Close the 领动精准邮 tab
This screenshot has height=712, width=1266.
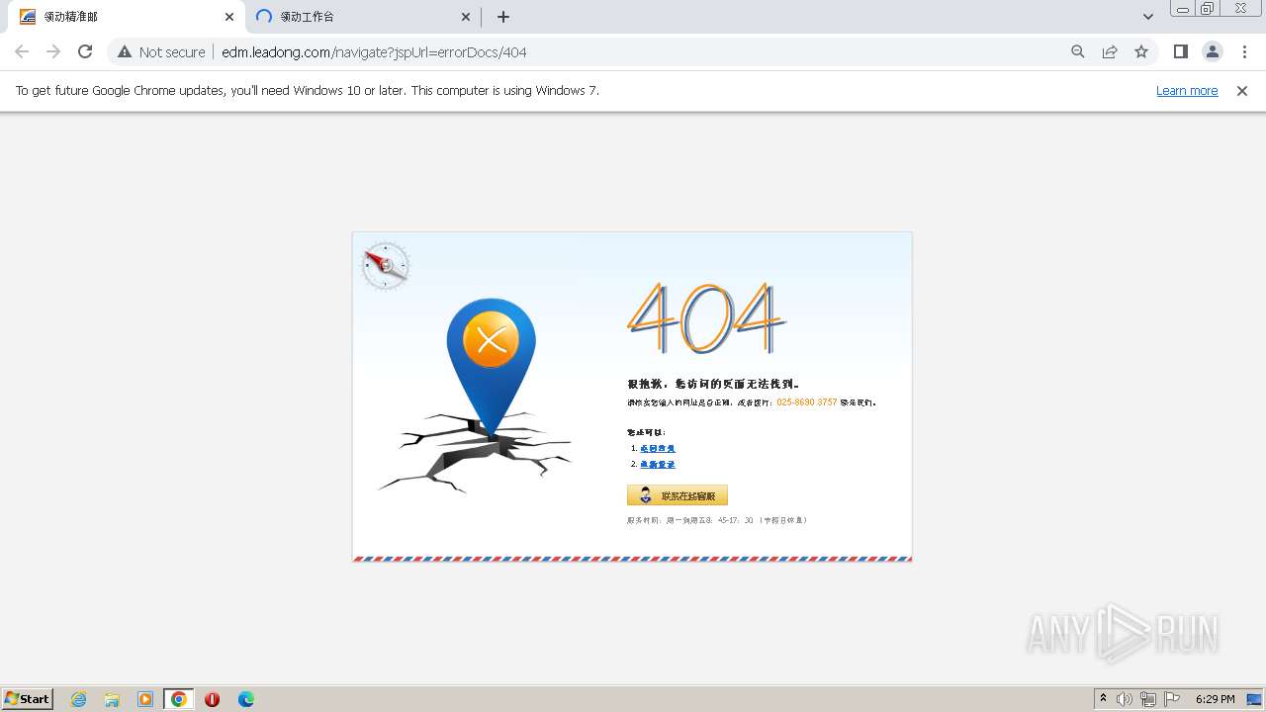(229, 17)
